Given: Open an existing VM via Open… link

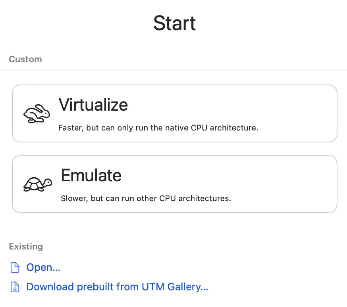Looking at the screenshot, I should pyautogui.click(x=43, y=267).
